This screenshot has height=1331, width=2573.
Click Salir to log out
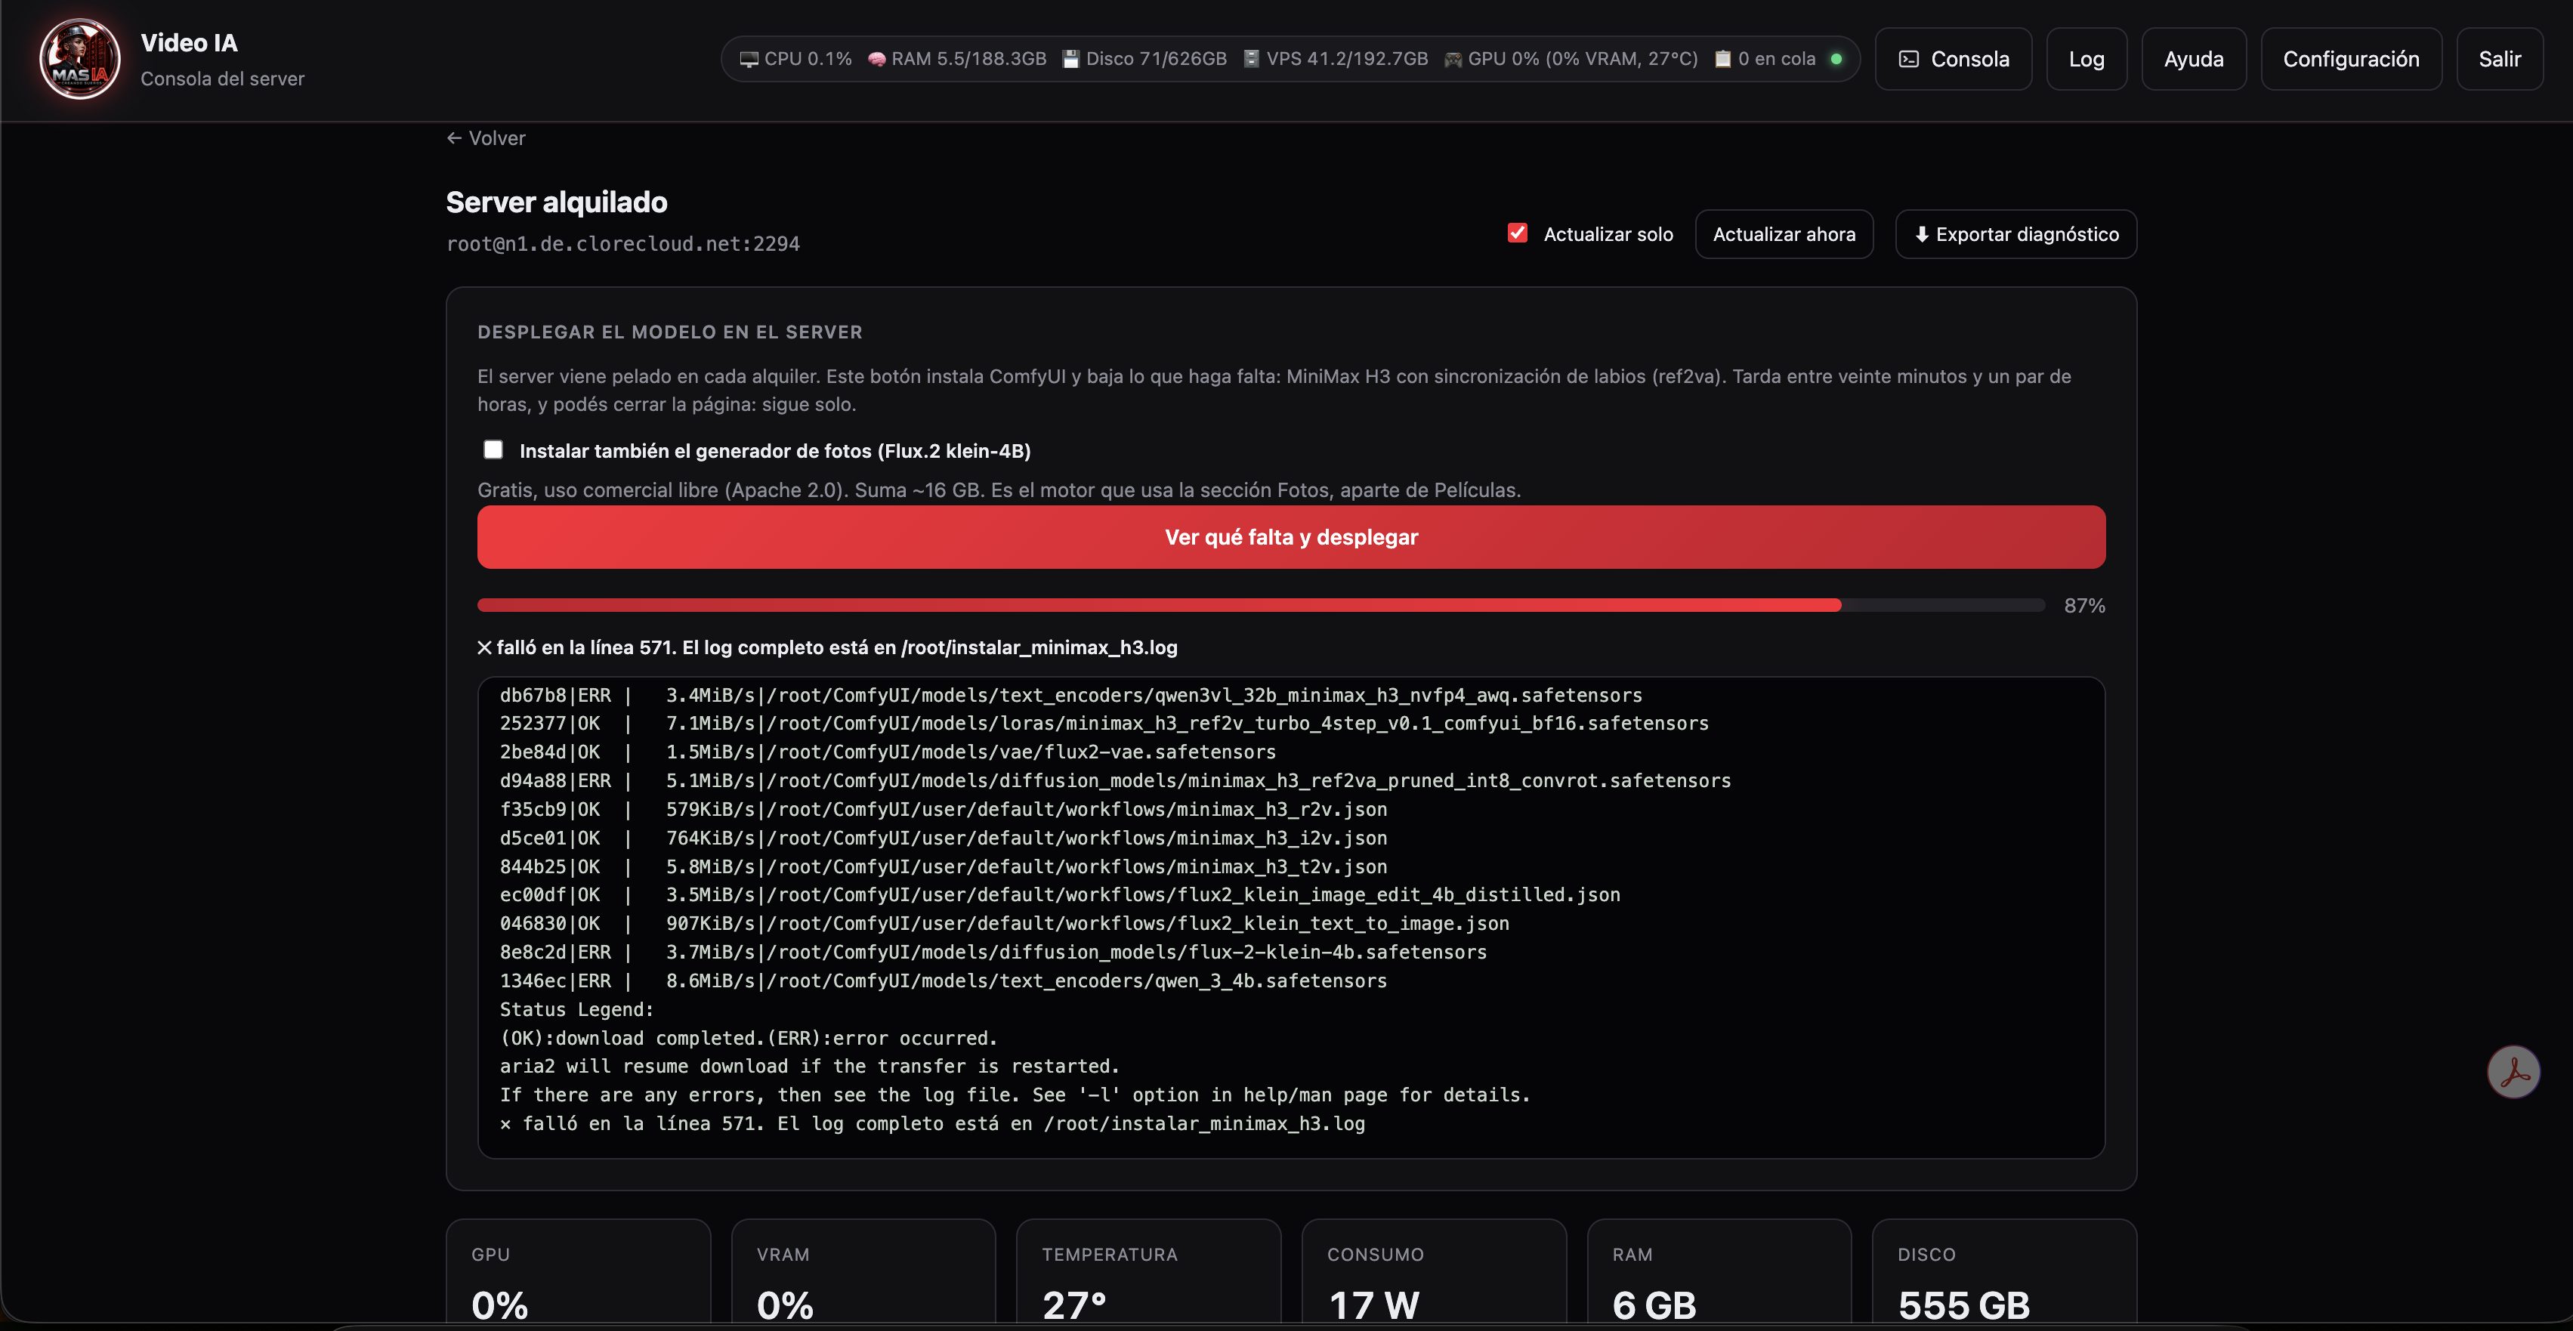pyautogui.click(x=2499, y=59)
